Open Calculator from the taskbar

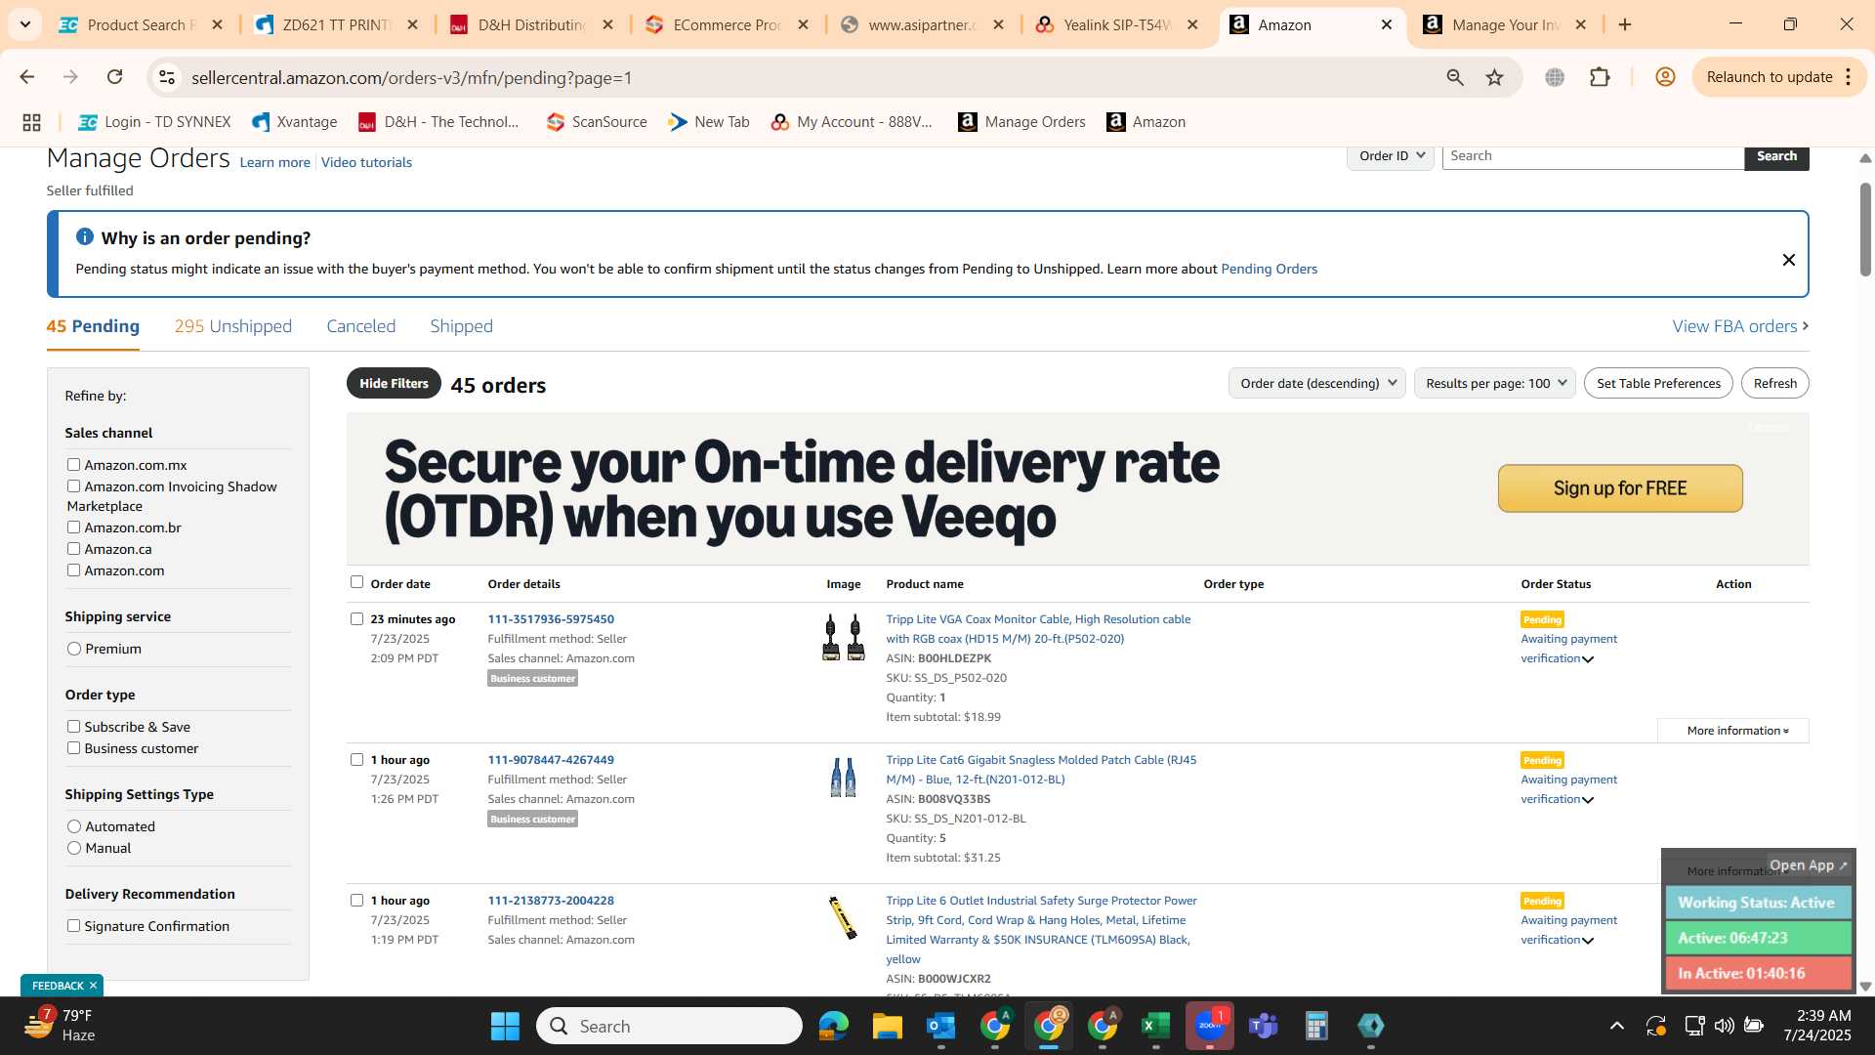(x=1316, y=1026)
